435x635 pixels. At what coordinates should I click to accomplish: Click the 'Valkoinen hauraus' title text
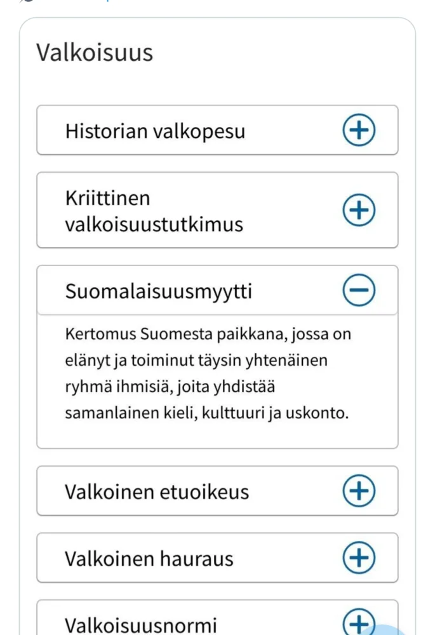coord(149,559)
